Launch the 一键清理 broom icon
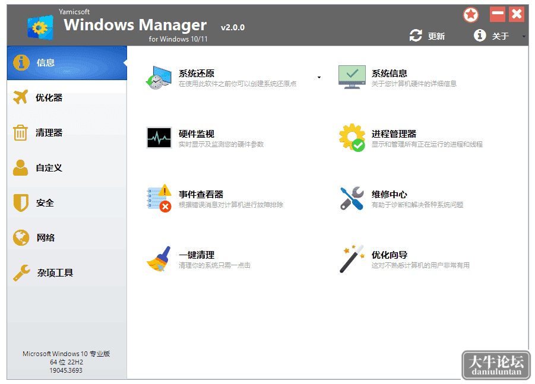Screen dimensions: 535x384 159,259
